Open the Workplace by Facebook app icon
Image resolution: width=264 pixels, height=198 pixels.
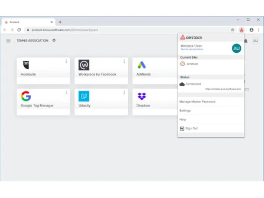tap(84, 65)
